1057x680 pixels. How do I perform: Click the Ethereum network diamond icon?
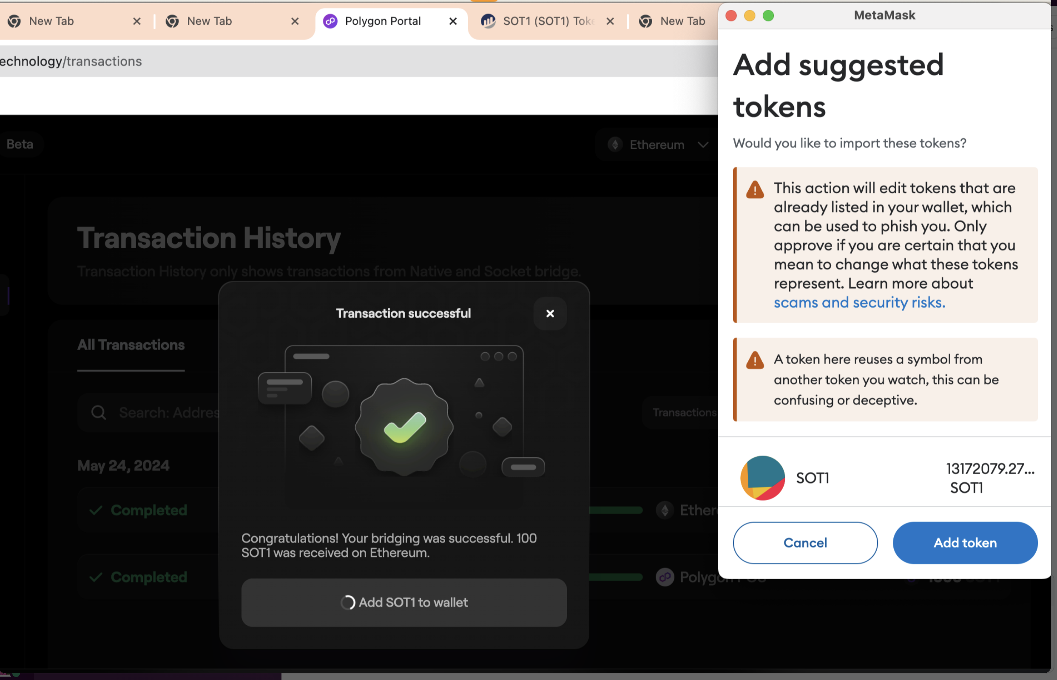tap(615, 144)
